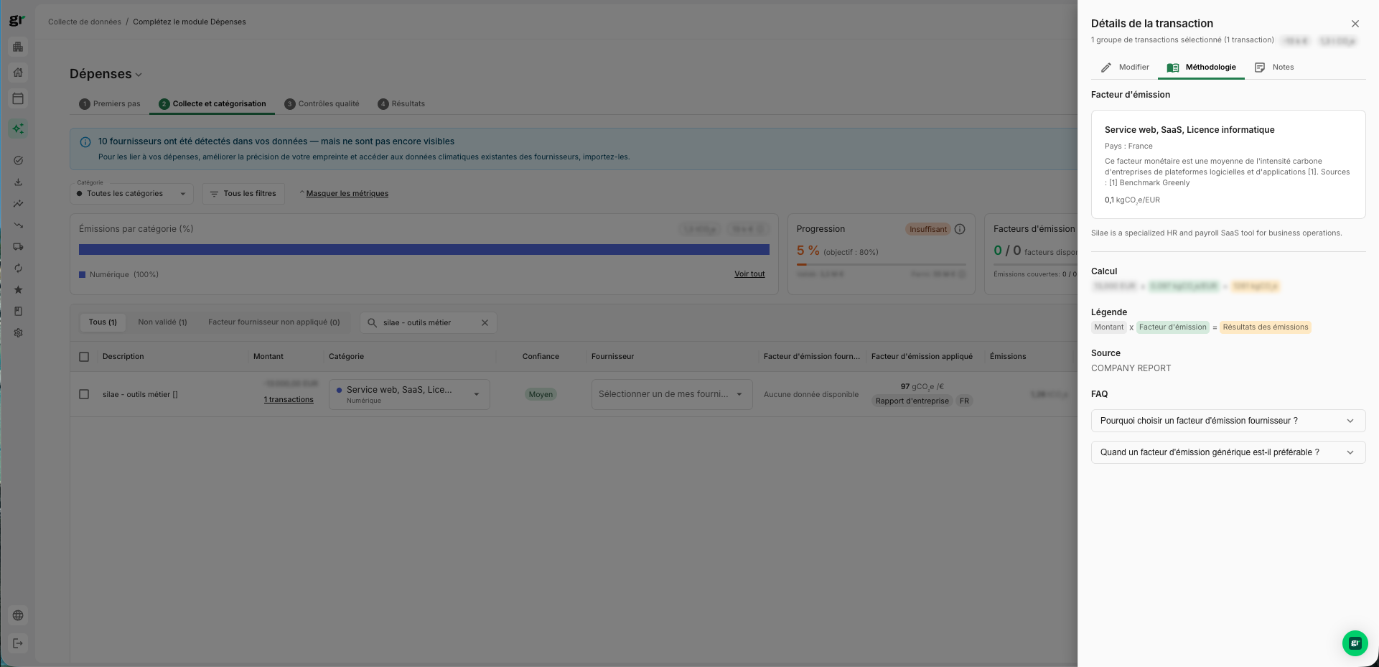The image size is (1379, 667).
Task: Open the truck sidebar icon
Action: point(18,247)
